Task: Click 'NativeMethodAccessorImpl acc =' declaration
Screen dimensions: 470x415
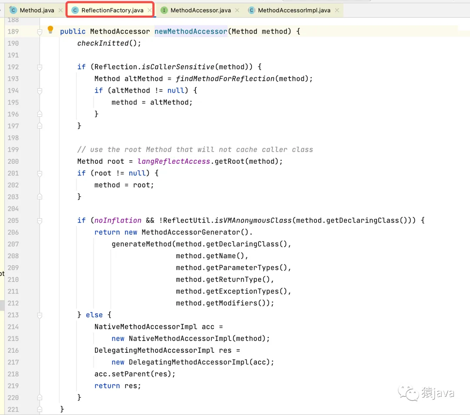Action: [x=158, y=327]
